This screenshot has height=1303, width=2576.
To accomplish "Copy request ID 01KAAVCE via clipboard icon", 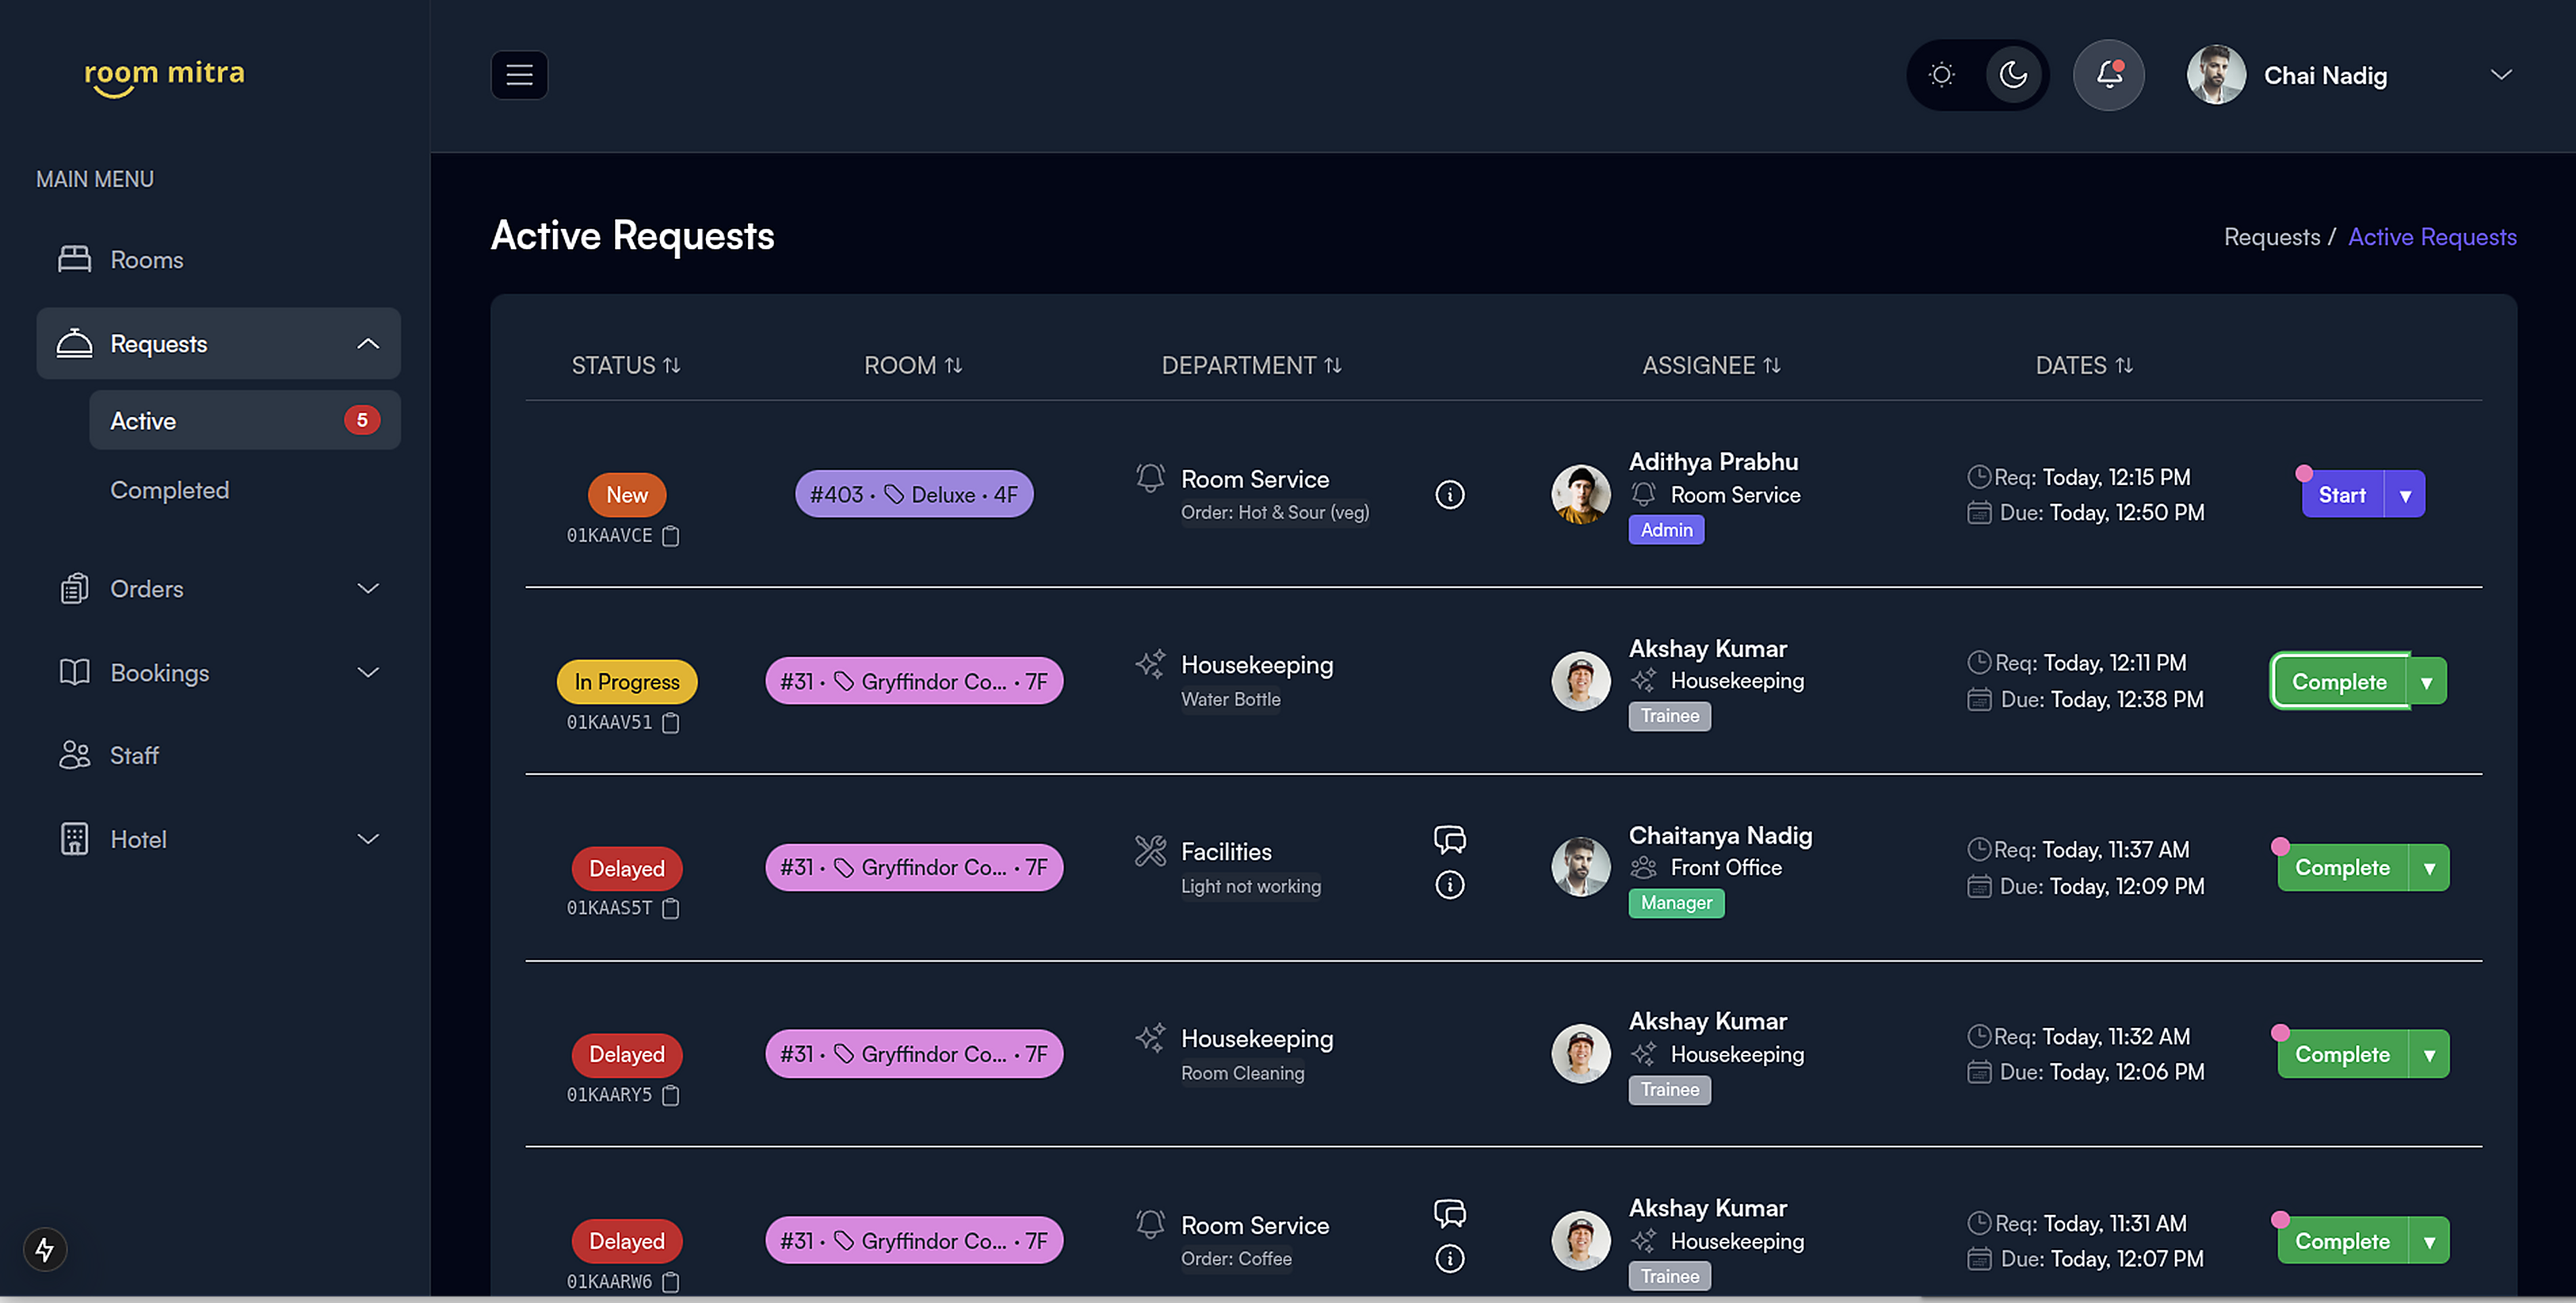I will coord(671,536).
